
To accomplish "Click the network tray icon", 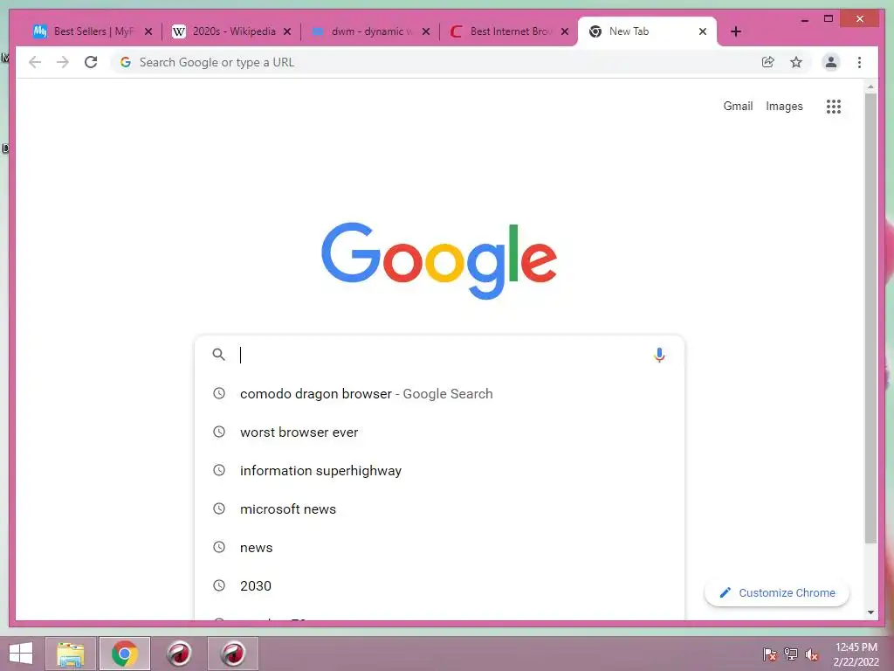I will coord(791,654).
